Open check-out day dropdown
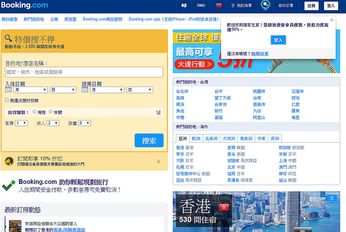Viewport: 346px width, 232px height. click(x=140, y=90)
